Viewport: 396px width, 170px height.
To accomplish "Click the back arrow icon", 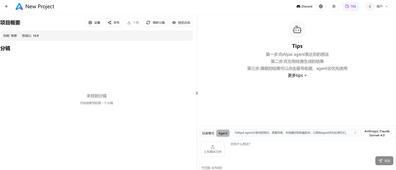I will click(7, 6).
